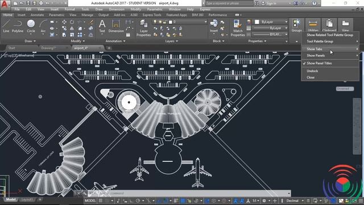Click the Table icon in Annotation panel
This screenshot has height=205, width=364.
pyautogui.click(x=128, y=35)
